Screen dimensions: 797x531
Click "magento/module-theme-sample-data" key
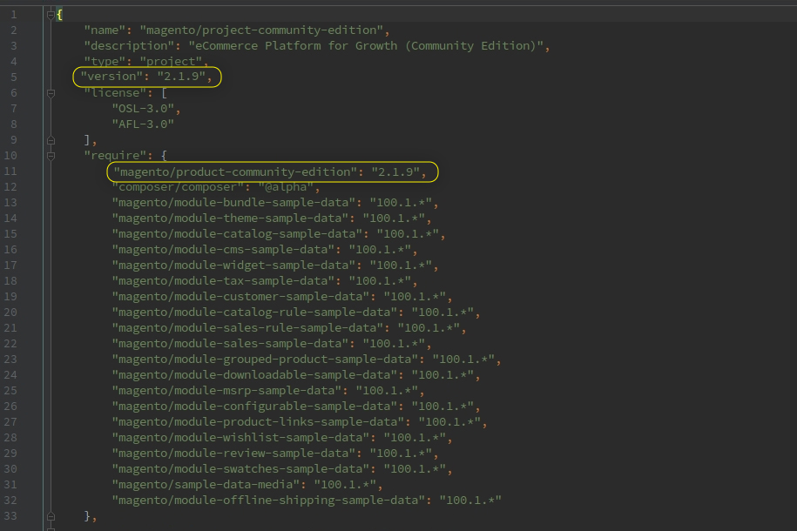point(230,218)
